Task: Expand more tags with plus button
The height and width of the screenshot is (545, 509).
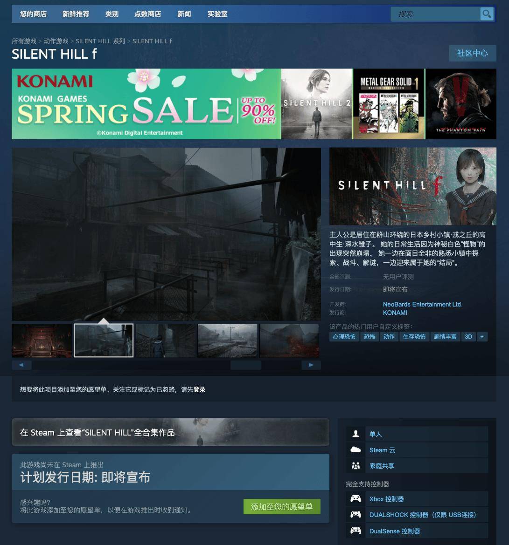Action: click(482, 336)
